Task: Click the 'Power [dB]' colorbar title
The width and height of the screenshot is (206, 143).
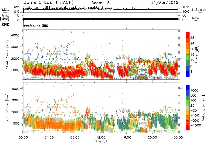Action: [x=197, y=54]
